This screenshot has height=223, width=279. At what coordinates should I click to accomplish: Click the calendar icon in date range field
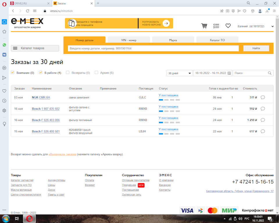(x=229, y=73)
